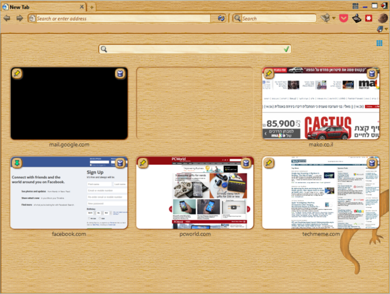Screen dimensions: 390x294
Task: Submit search with the green checkmark
Action: (286, 49)
